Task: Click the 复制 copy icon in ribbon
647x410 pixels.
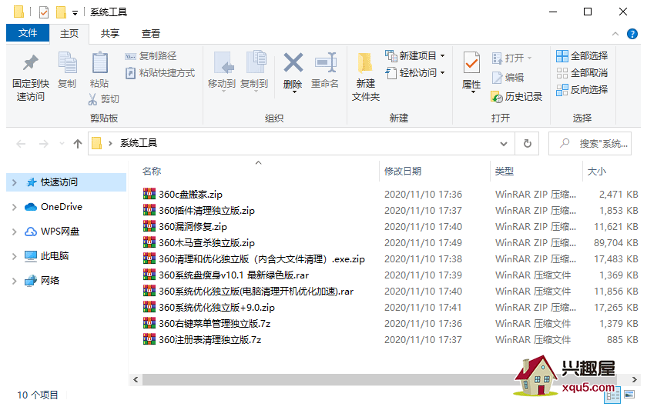Action: (x=67, y=62)
